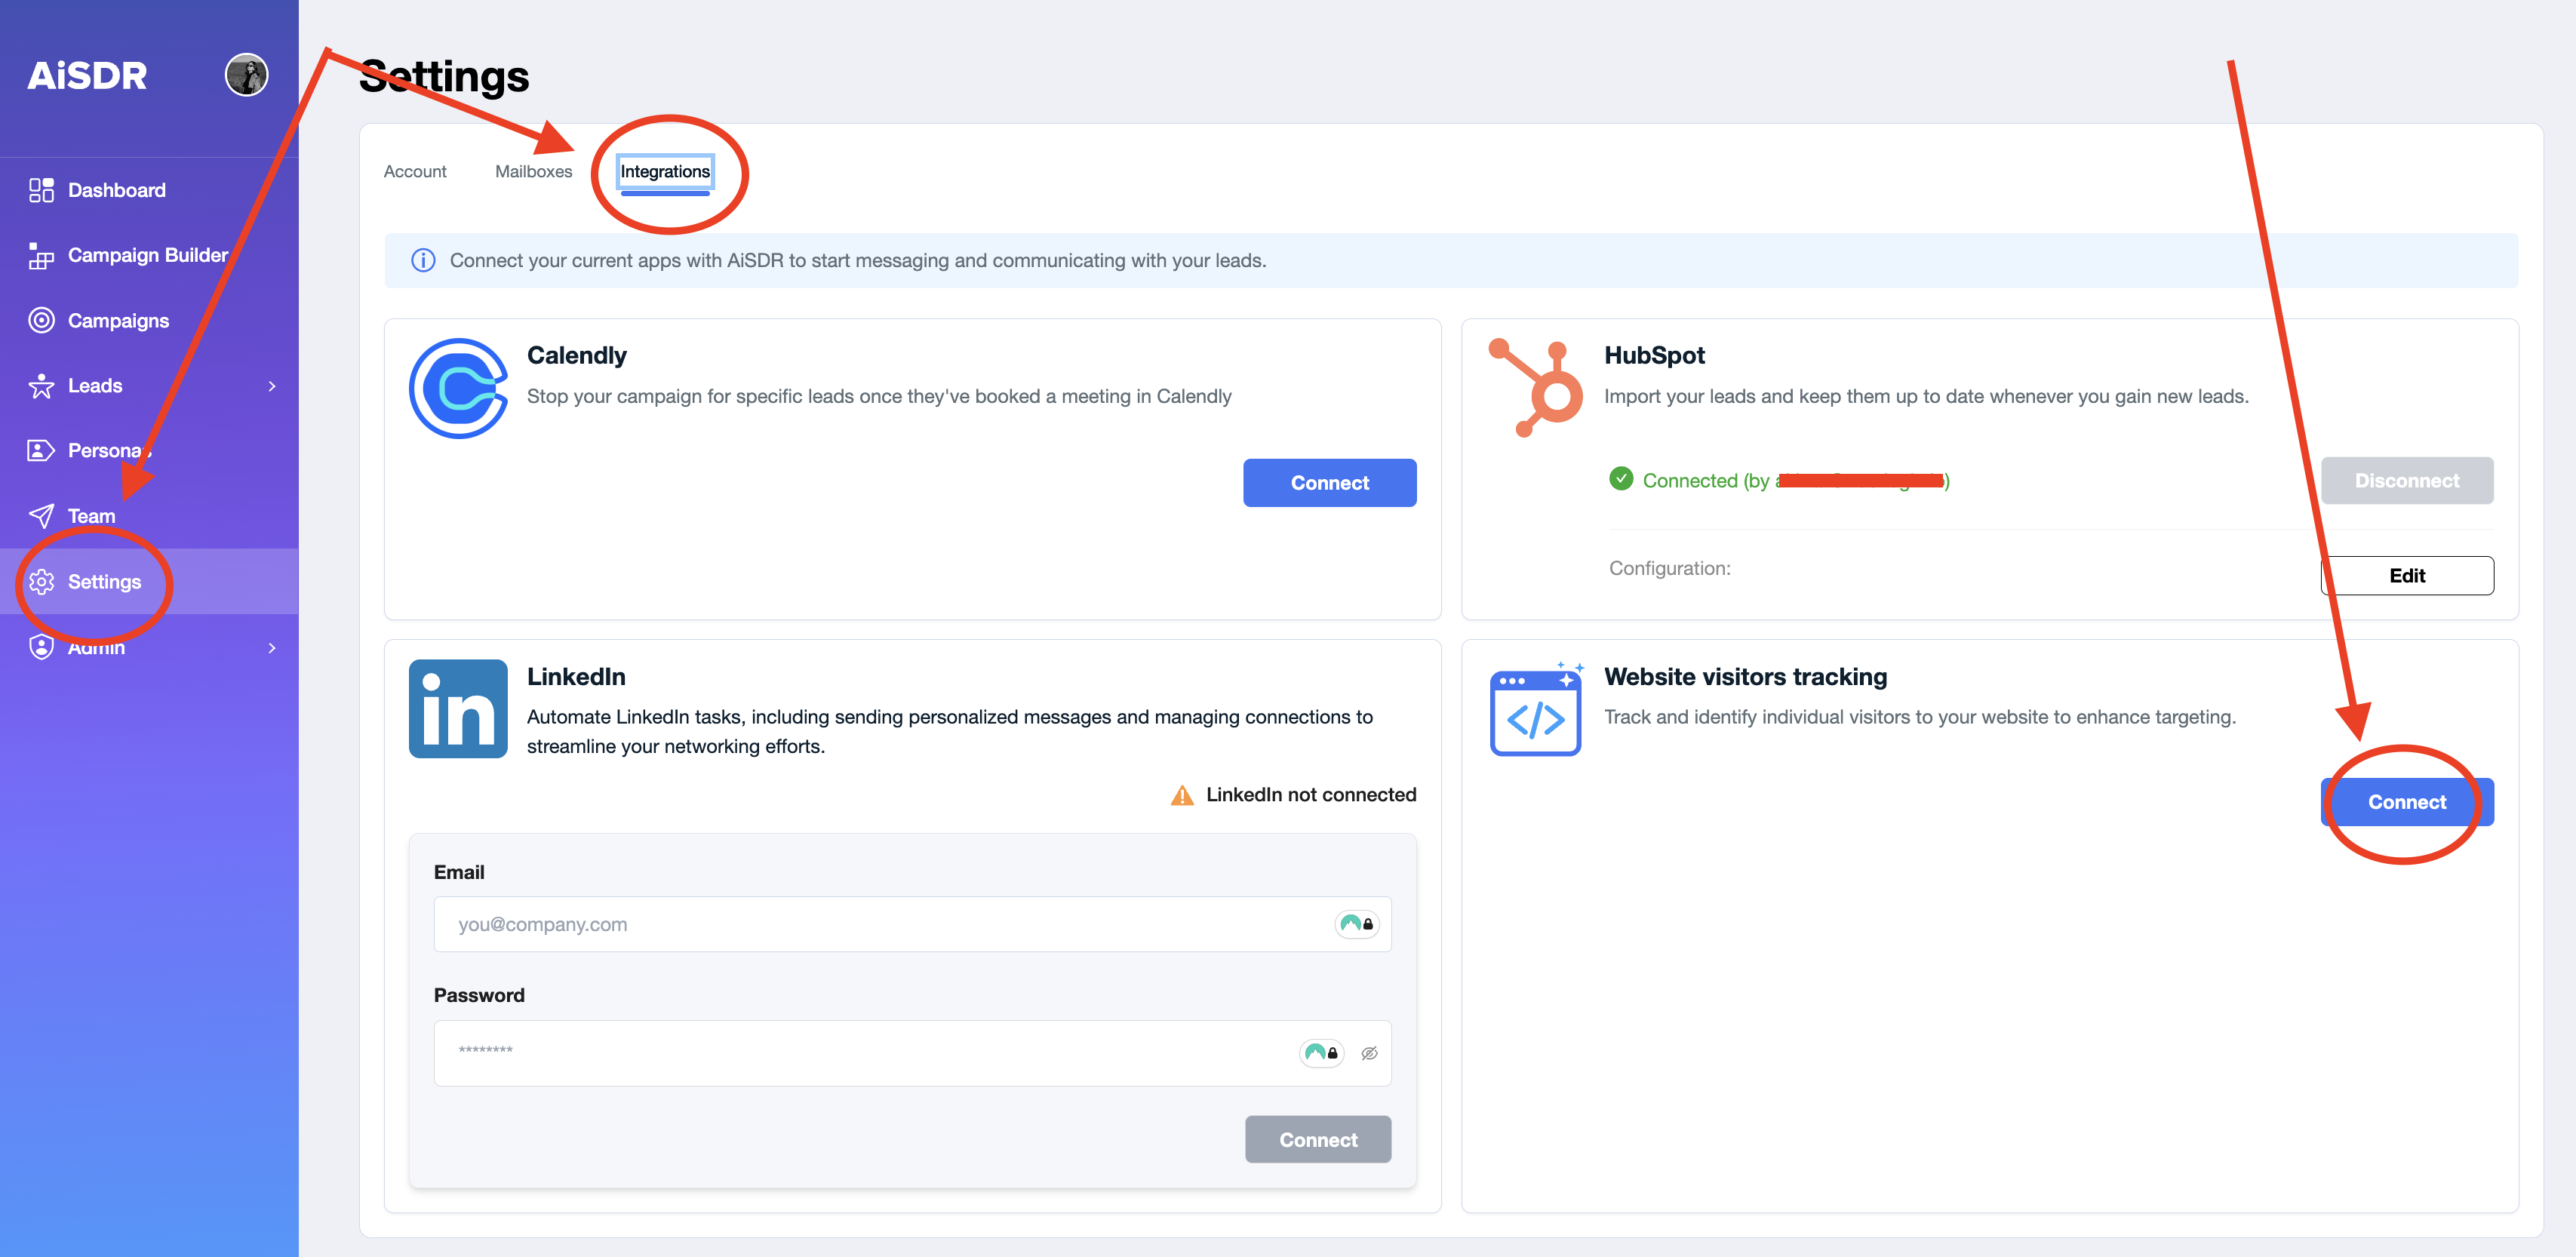2576x1257 pixels.
Task: Click the Personas tag icon
Action: tap(41, 451)
